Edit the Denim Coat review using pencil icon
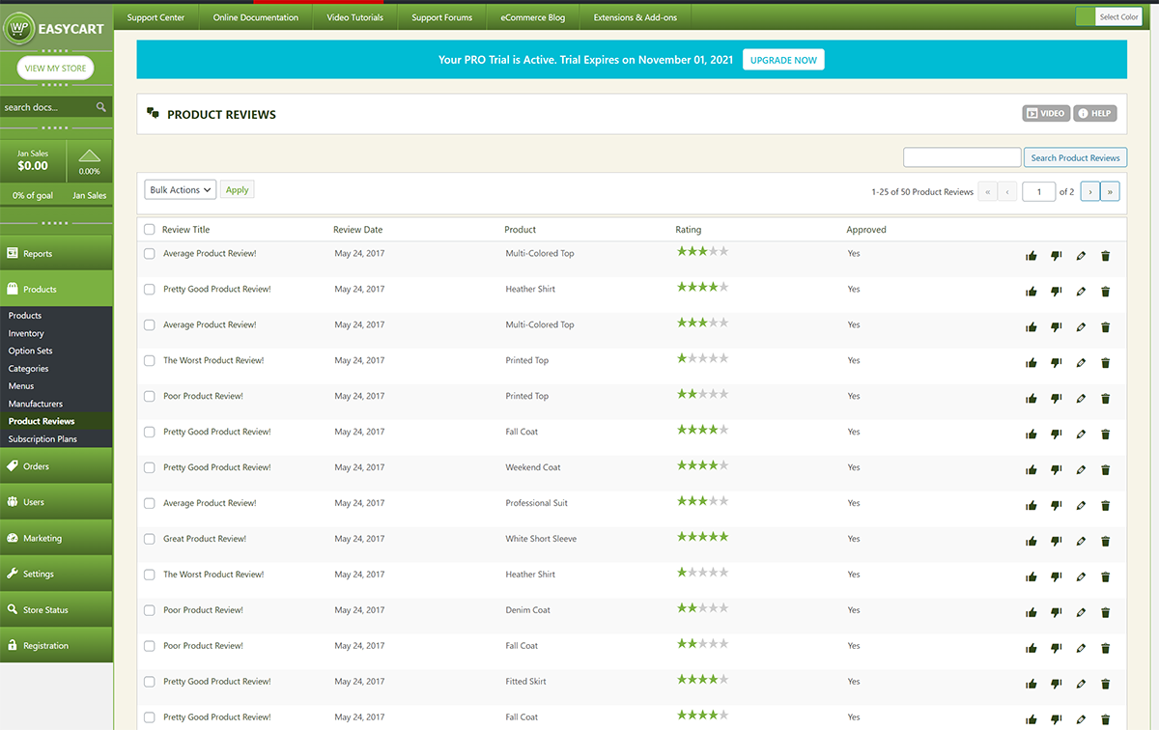Image resolution: width=1159 pixels, height=730 pixels. pos(1081,612)
